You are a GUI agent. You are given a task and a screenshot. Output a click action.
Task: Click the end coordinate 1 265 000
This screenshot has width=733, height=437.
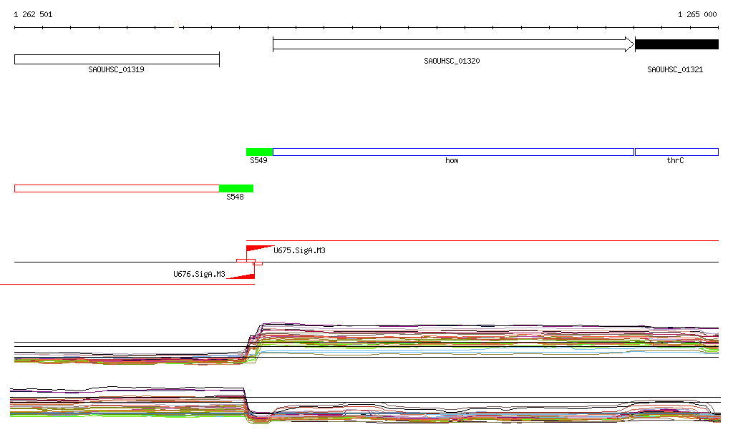[697, 14]
